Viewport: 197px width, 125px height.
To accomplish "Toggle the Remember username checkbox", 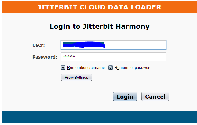I will pos(63,68).
